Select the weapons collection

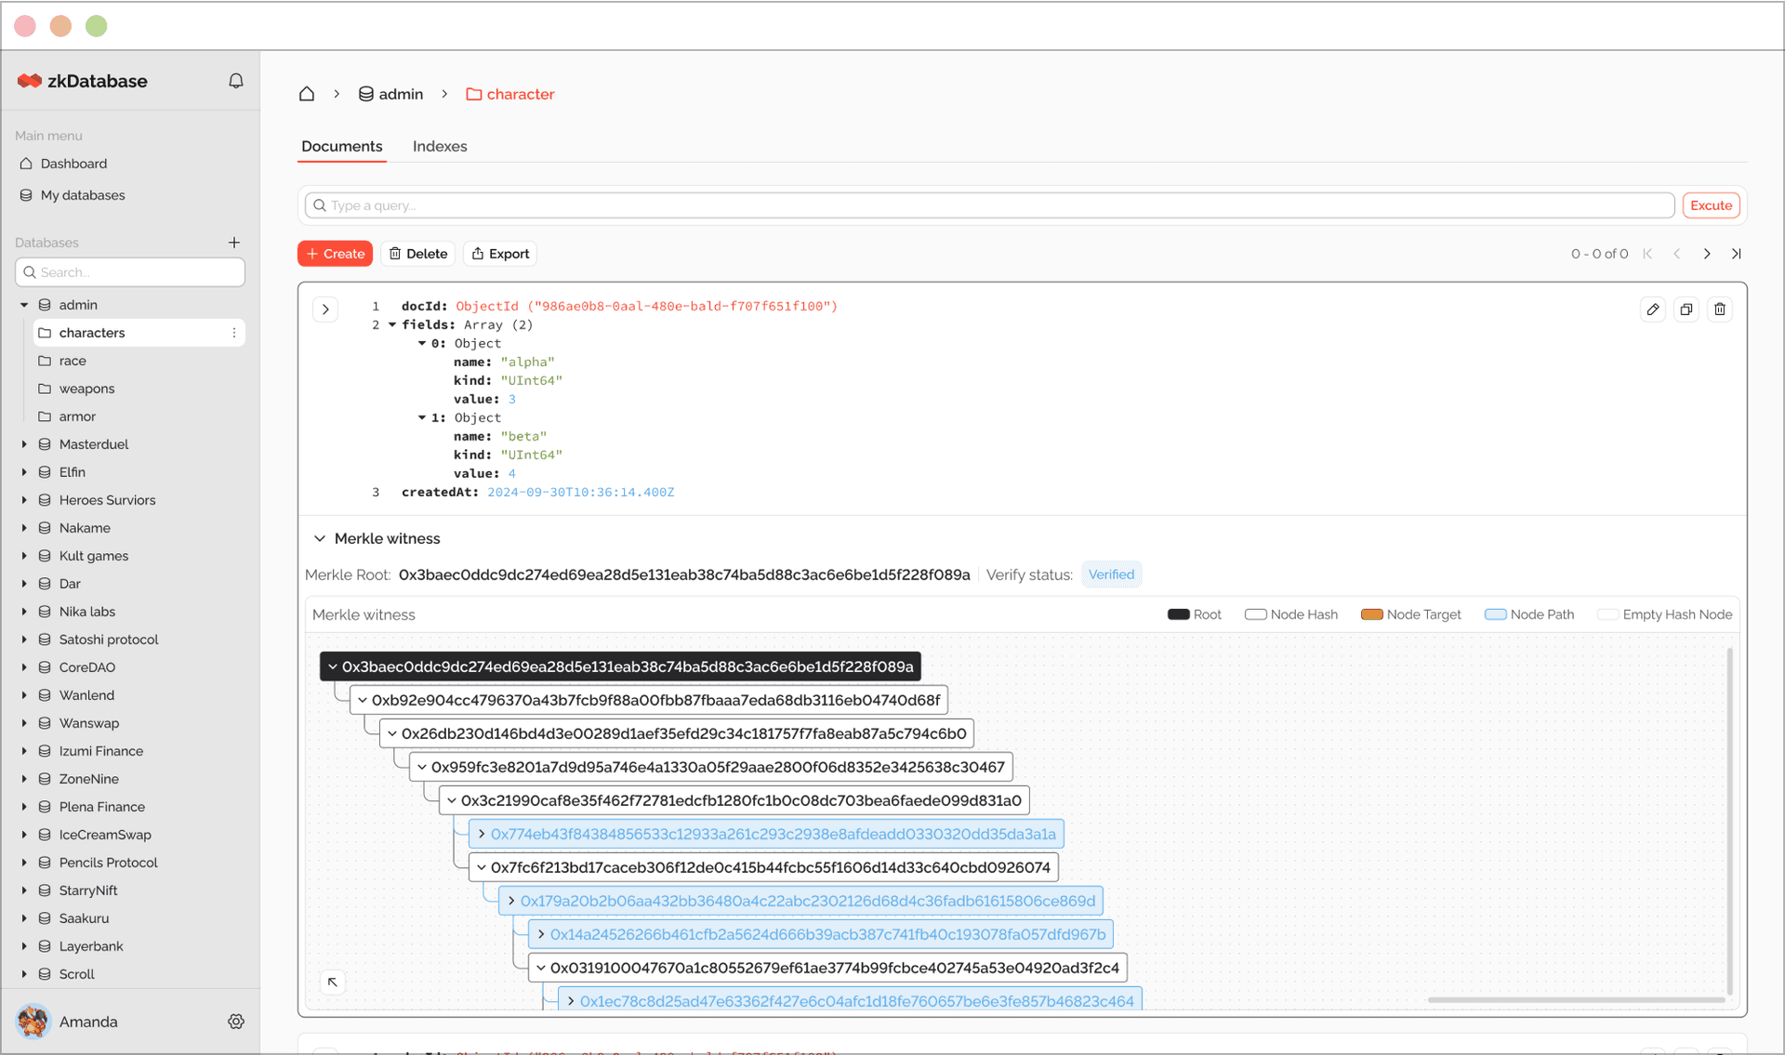tap(86, 389)
